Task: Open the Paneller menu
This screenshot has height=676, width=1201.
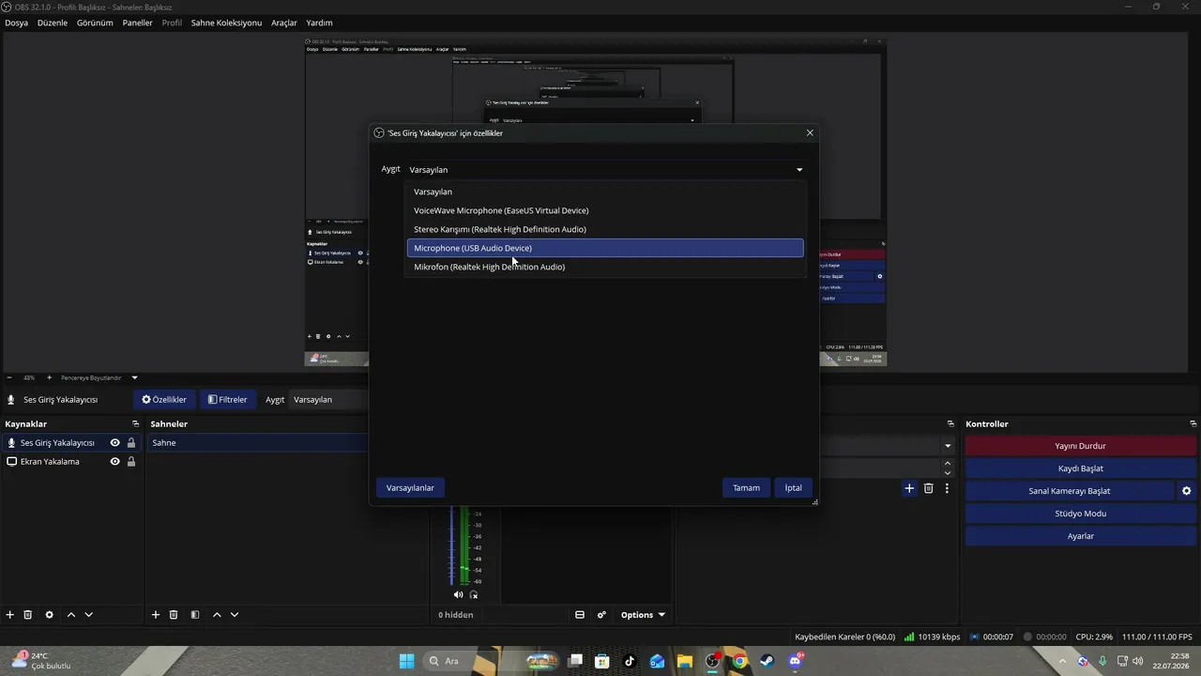Action: click(x=137, y=23)
